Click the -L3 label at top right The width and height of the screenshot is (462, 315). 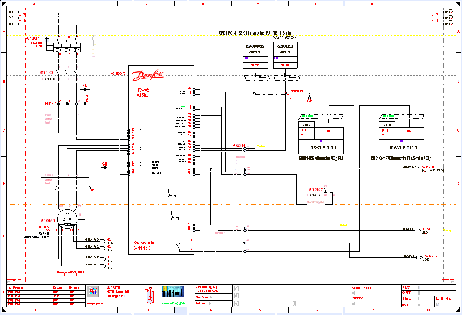[x=434, y=20]
